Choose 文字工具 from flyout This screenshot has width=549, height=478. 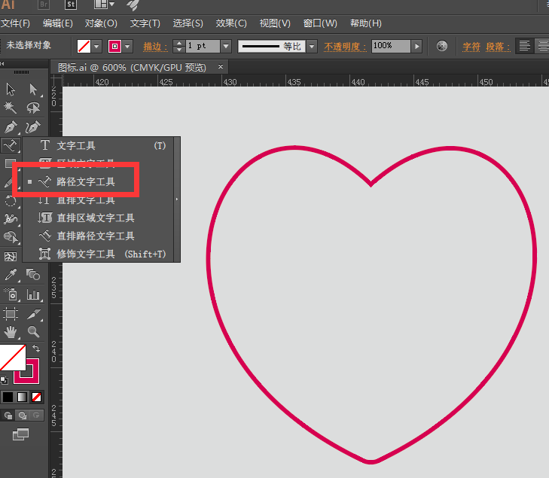99,145
